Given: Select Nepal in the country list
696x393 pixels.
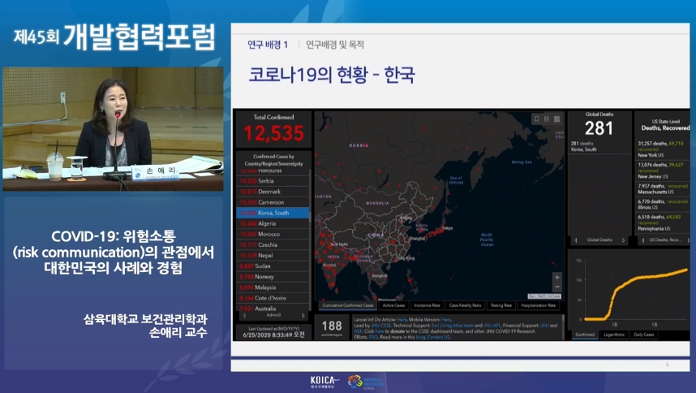Looking at the screenshot, I should pyautogui.click(x=273, y=256).
